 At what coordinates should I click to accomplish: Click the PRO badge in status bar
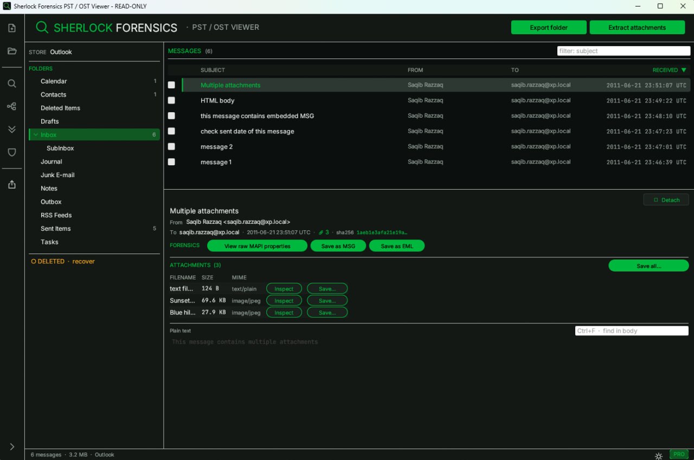click(x=678, y=454)
